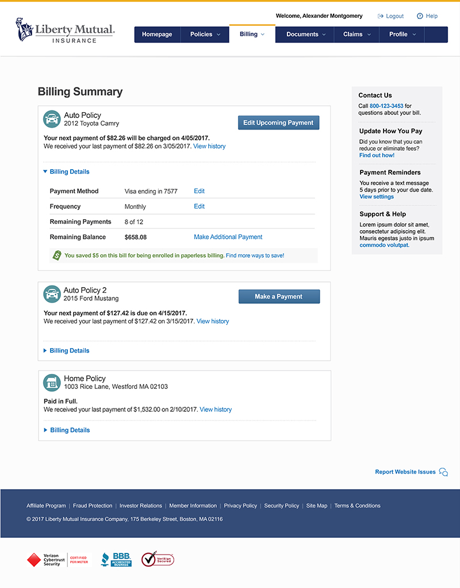Click Find more ways to save
This screenshot has width=460, height=588.
pos(255,255)
